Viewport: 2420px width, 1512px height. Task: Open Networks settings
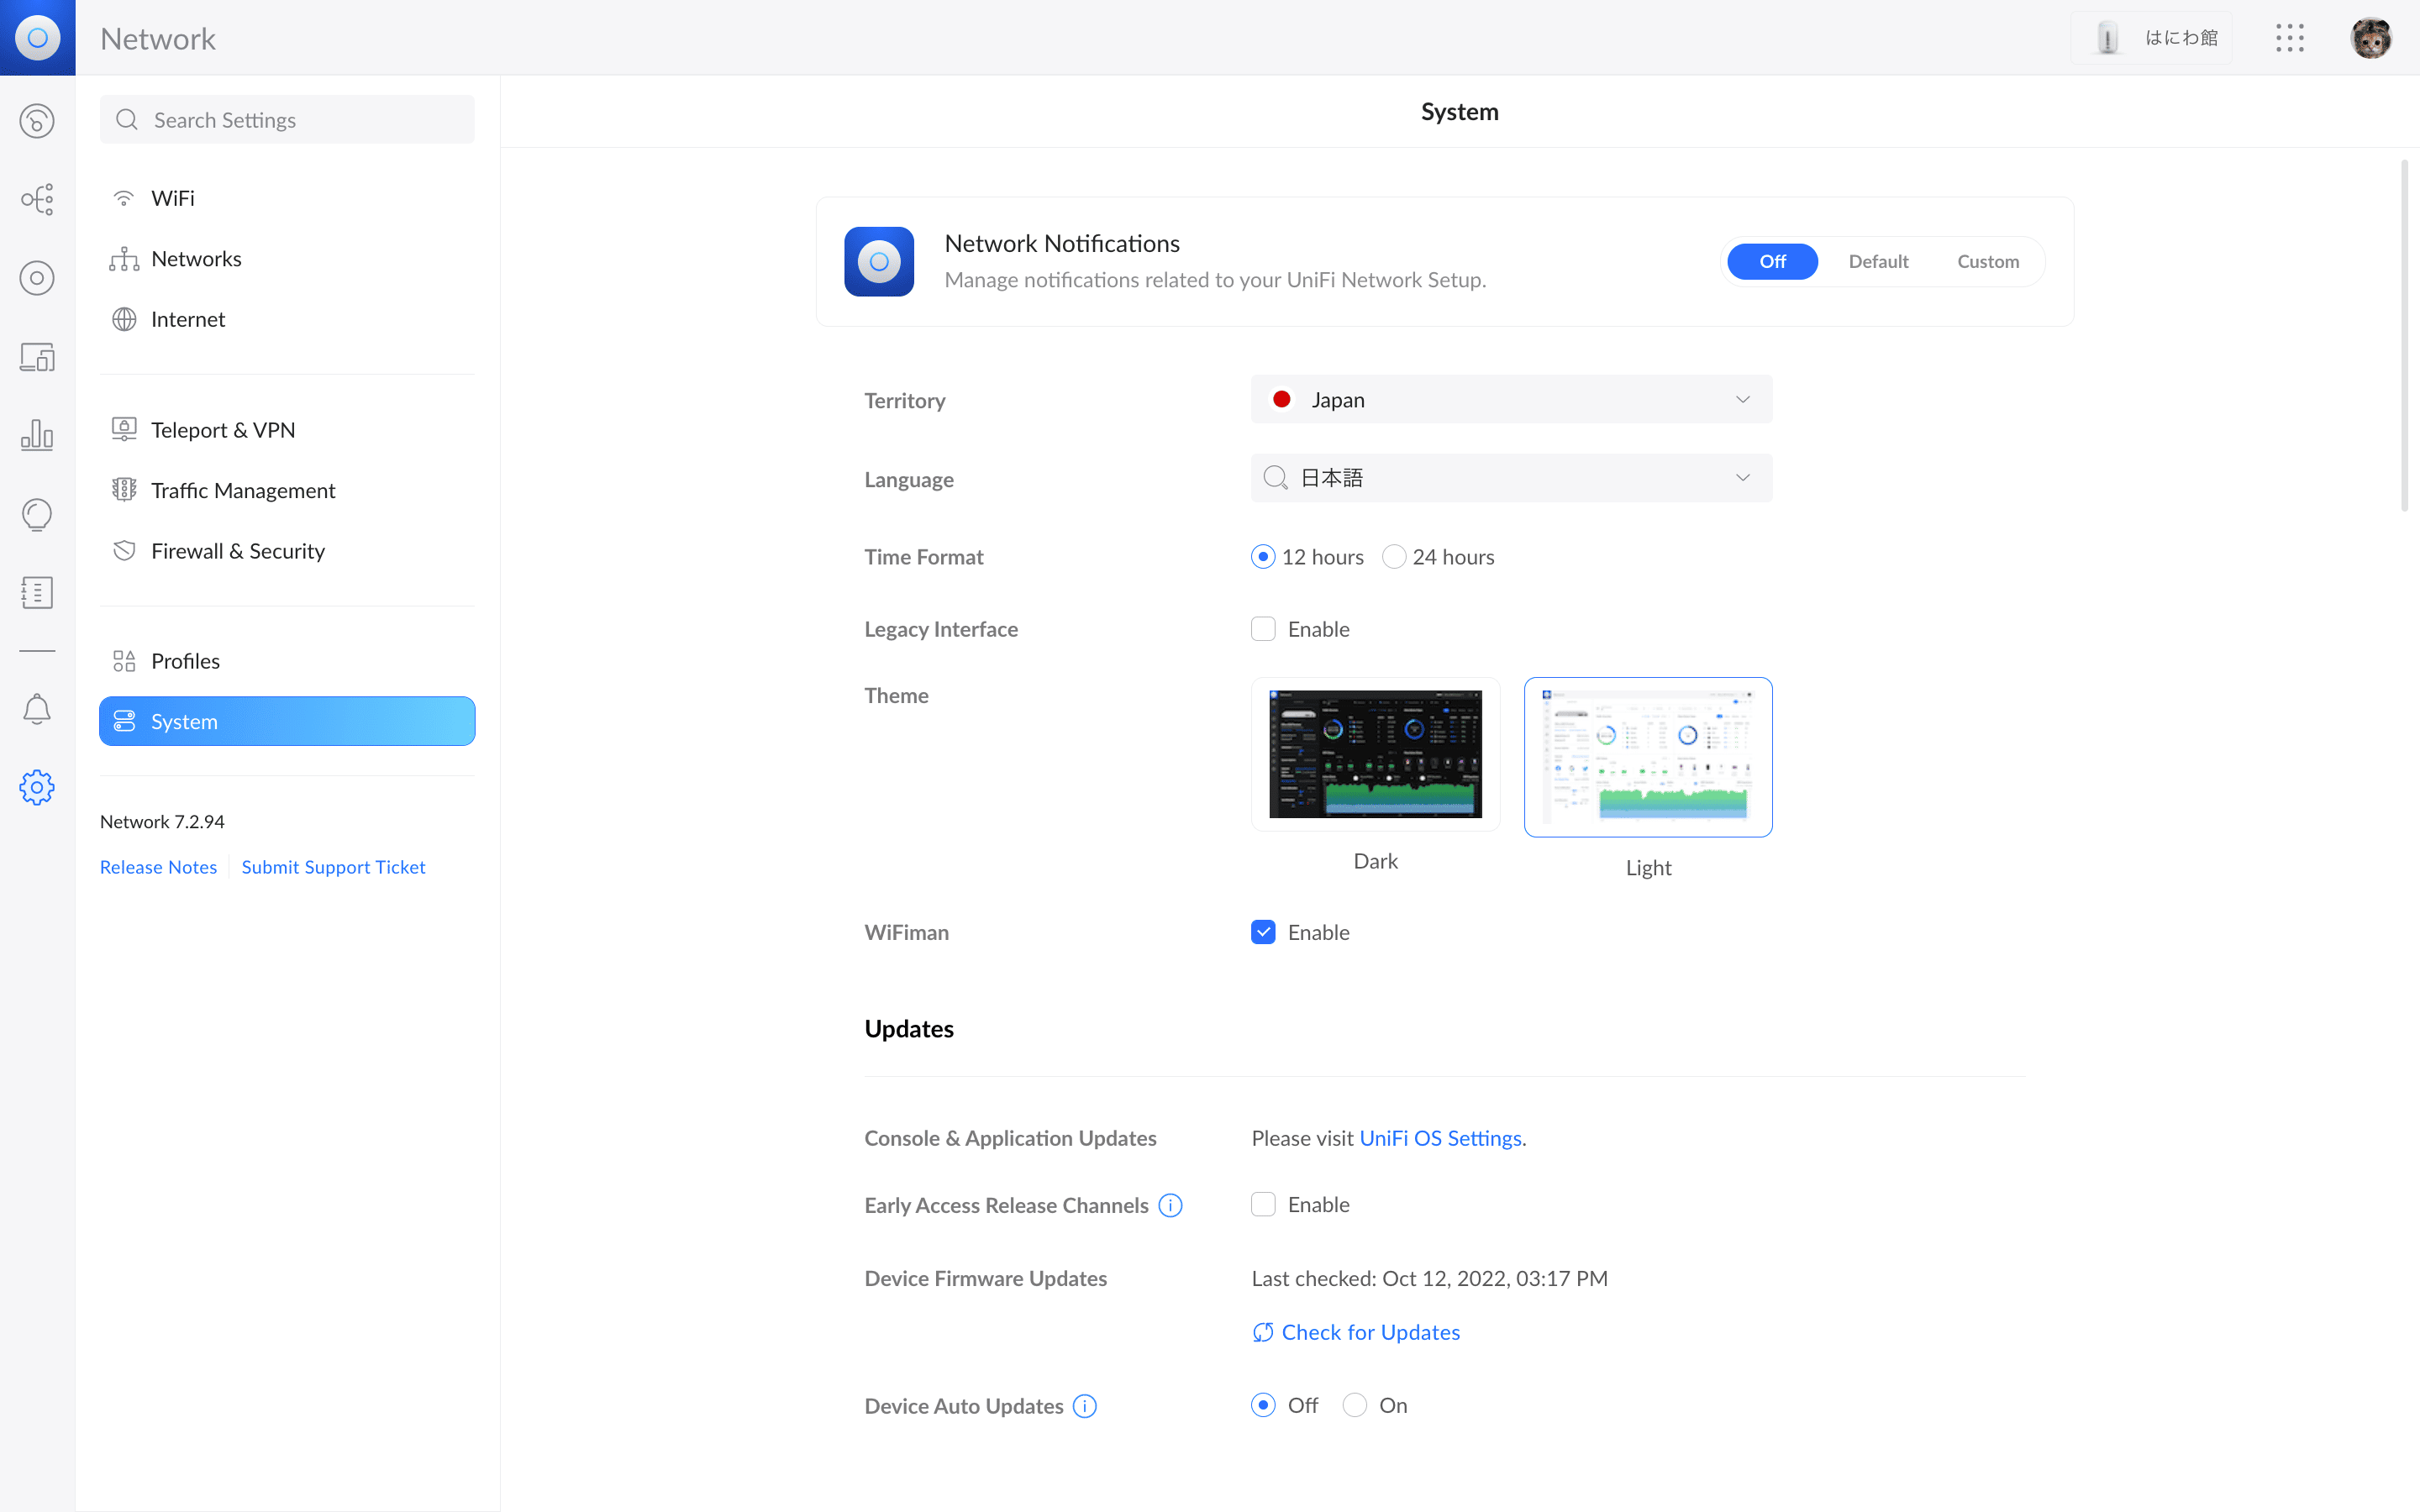point(287,259)
